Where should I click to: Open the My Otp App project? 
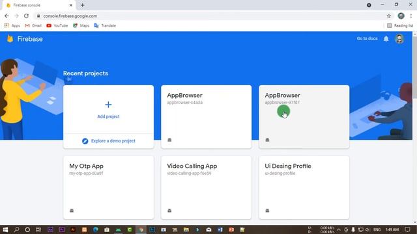(x=108, y=188)
